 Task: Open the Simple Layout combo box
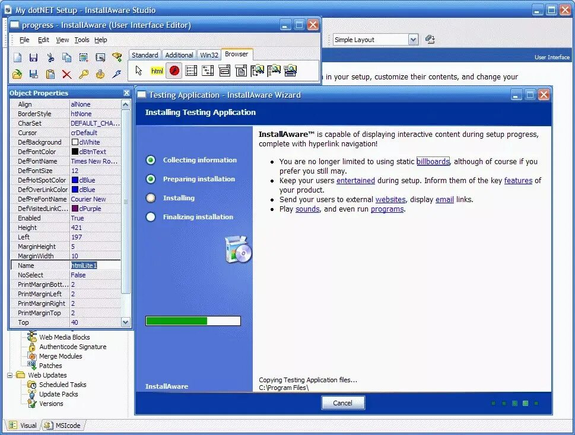[x=413, y=40]
